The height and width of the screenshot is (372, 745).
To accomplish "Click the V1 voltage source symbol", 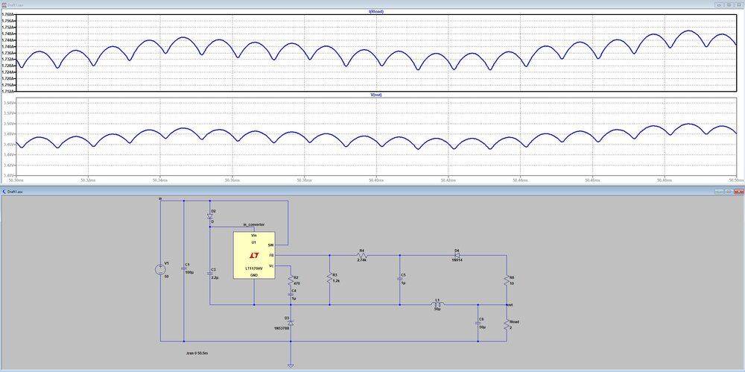I will 160,270.
